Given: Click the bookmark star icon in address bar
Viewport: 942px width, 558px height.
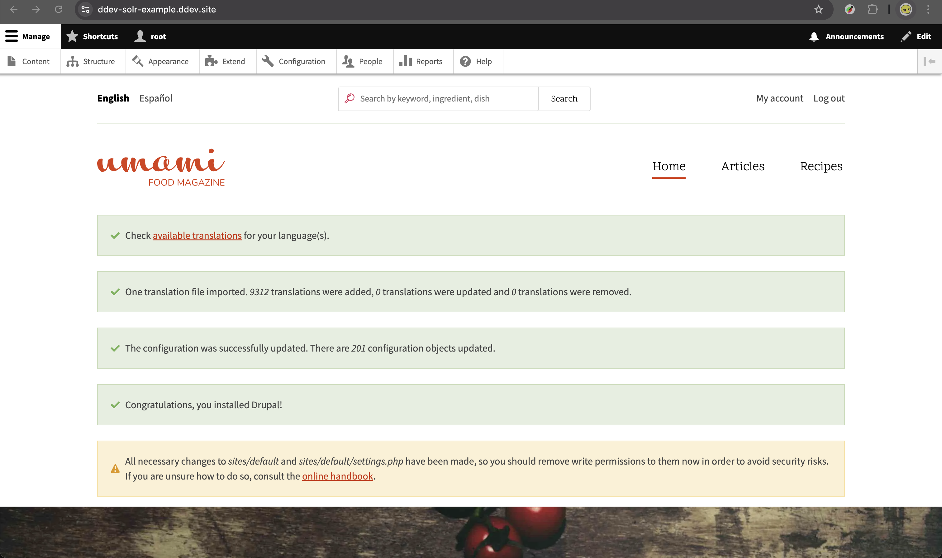Looking at the screenshot, I should (x=818, y=9).
